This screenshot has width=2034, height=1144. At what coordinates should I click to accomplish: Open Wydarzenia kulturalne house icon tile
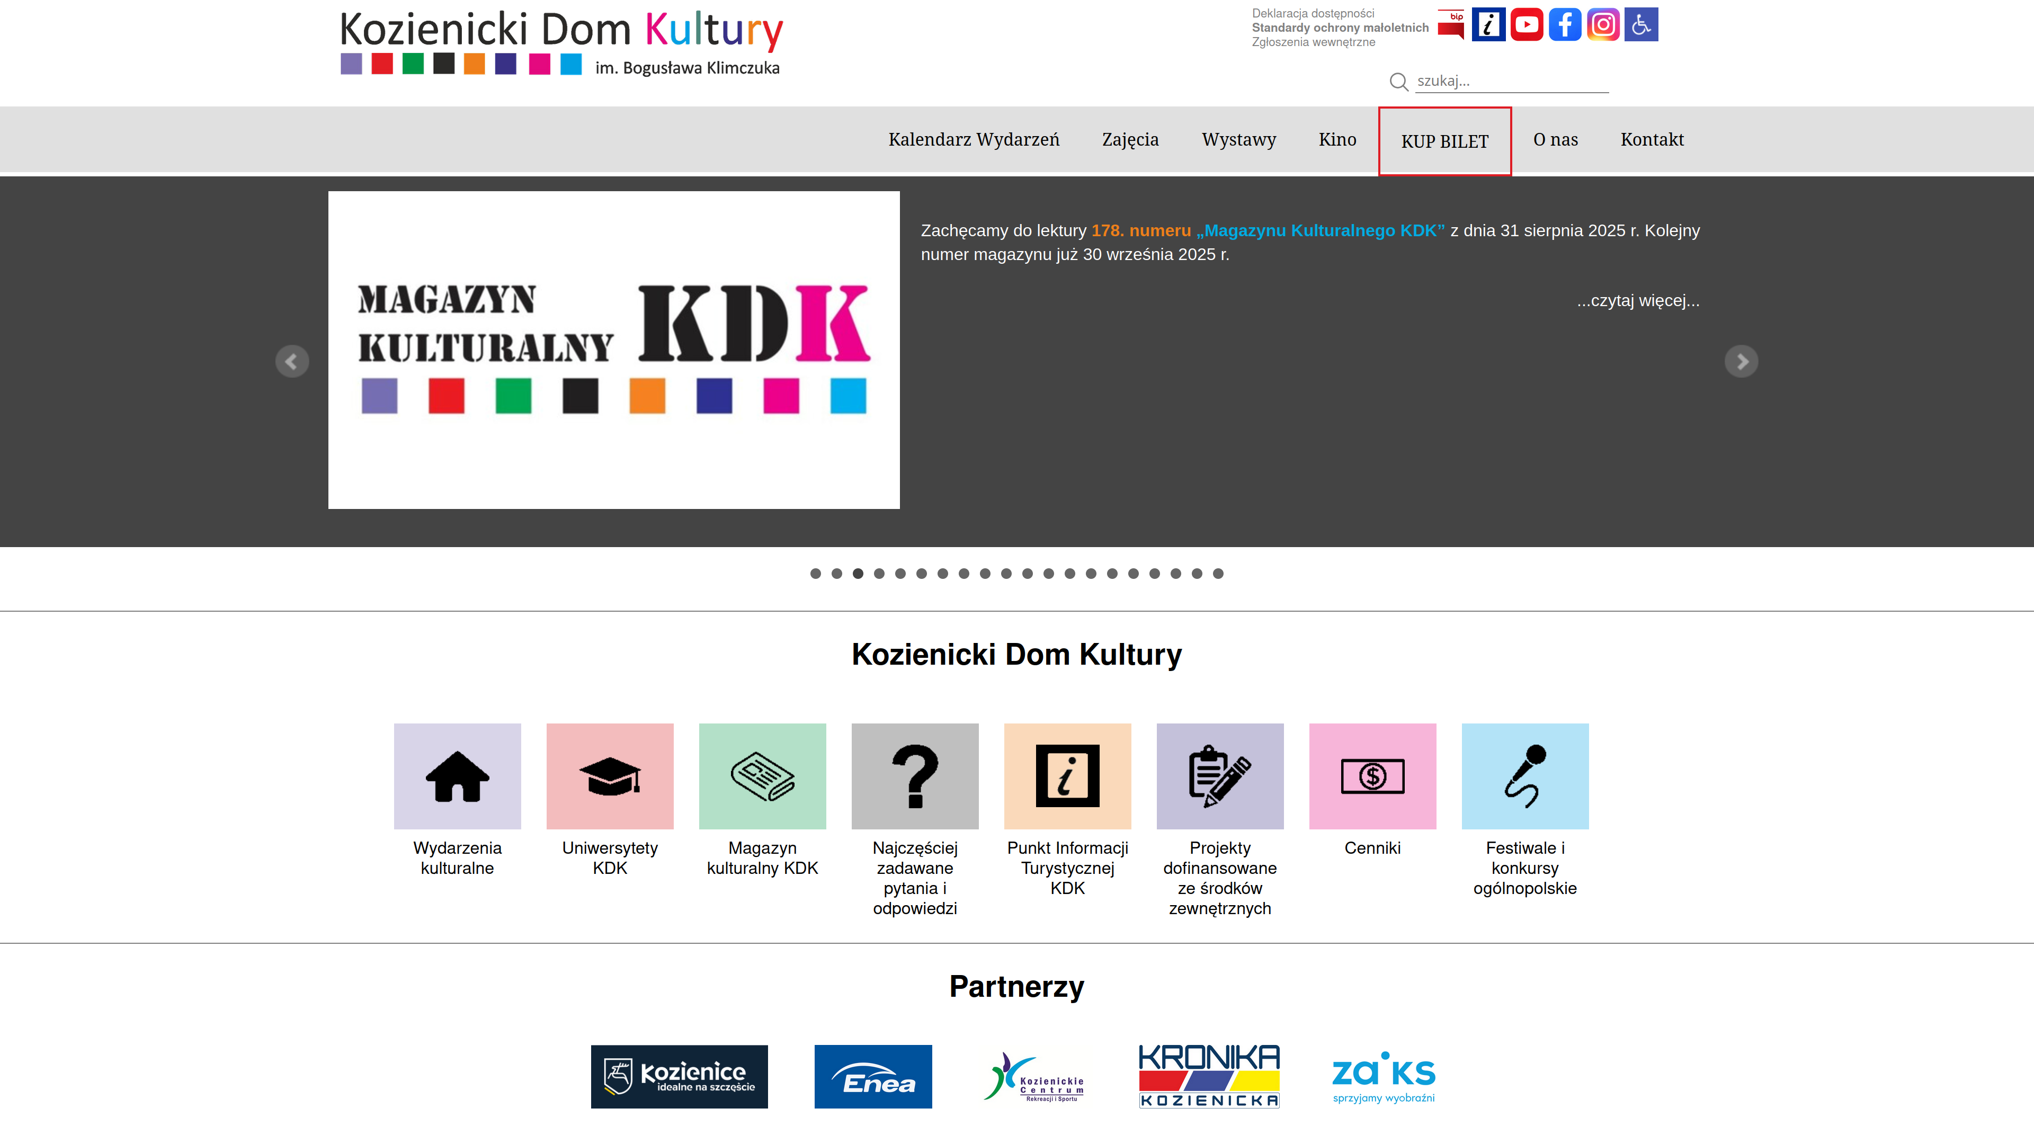tap(457, 775)
